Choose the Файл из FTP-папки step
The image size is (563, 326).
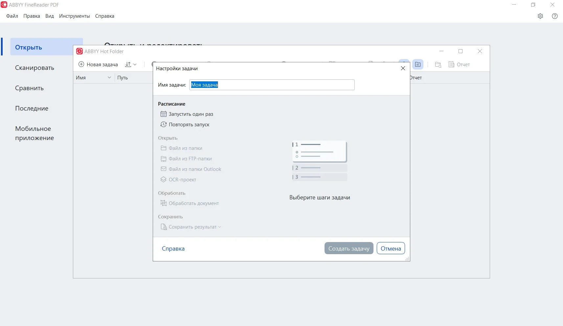click(186, 159)
